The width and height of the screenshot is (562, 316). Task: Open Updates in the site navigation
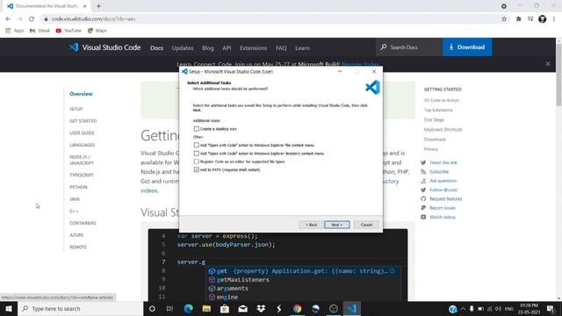tap(183, 48)
